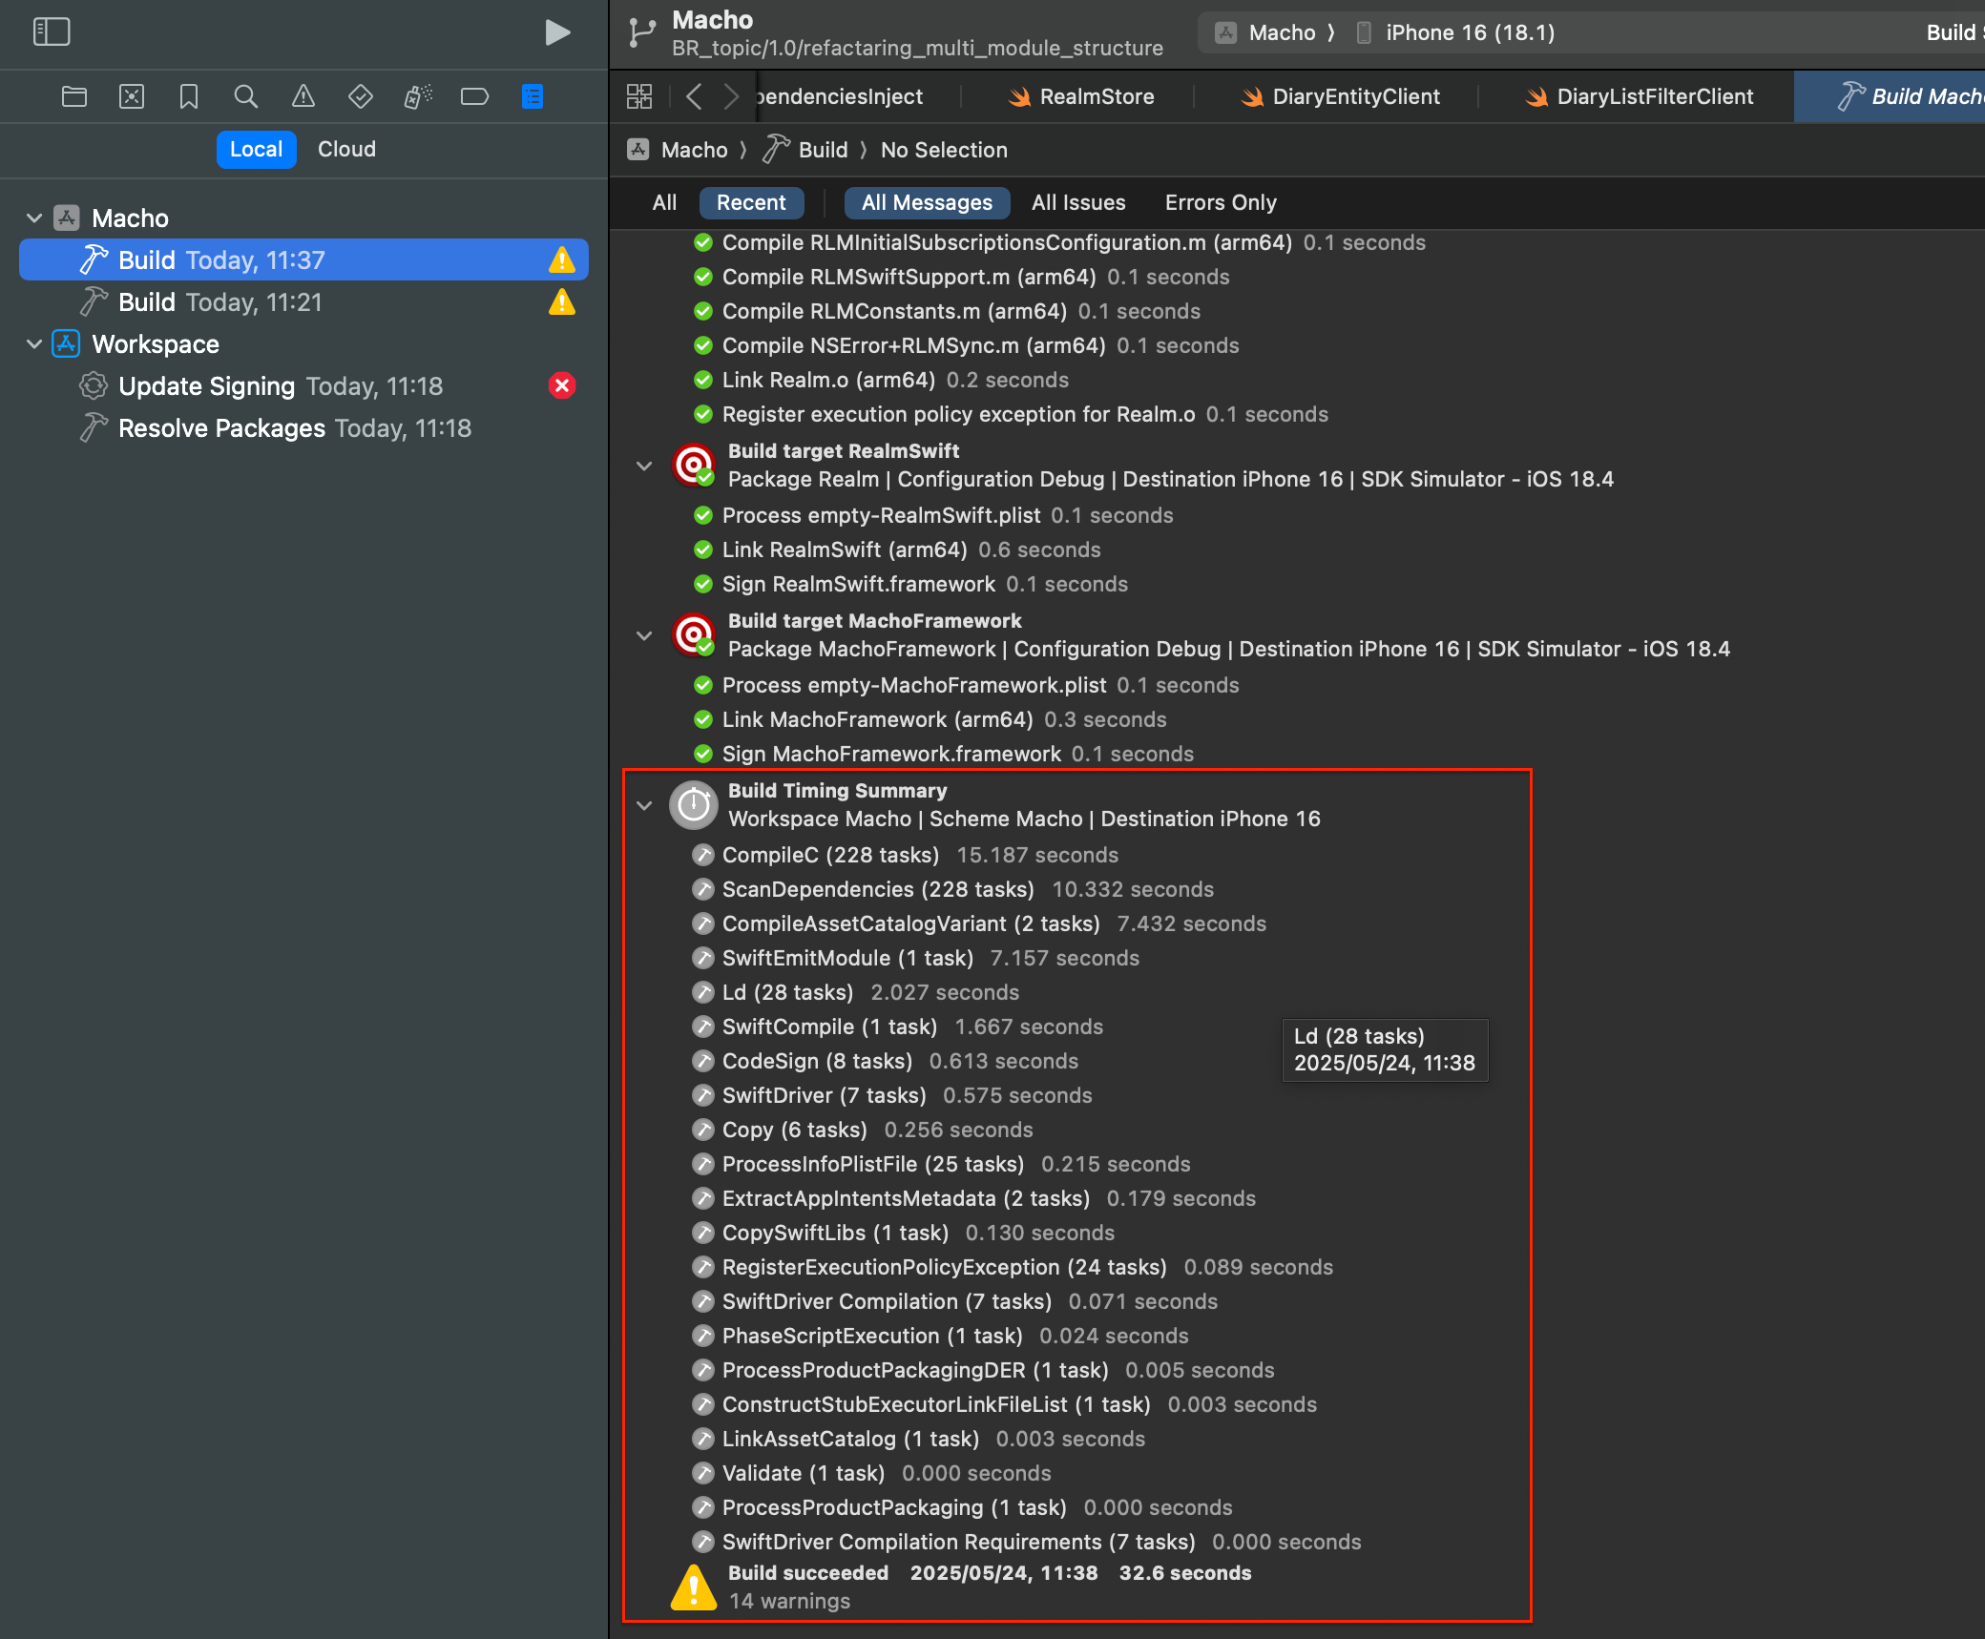Open the Breakpoint navigator icon
Image resolution: width=1985 pixels, height=1639 pixels.
(x=474, y=96)
